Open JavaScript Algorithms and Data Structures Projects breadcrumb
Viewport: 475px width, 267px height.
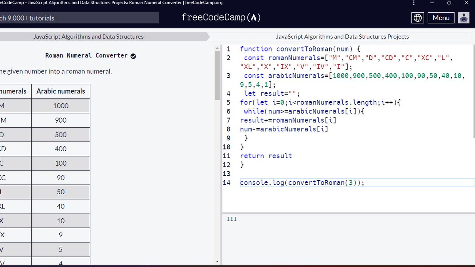pos(342,36)
